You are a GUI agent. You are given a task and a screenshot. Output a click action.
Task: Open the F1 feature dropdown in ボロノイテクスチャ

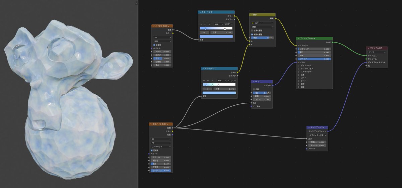point(161,143)
